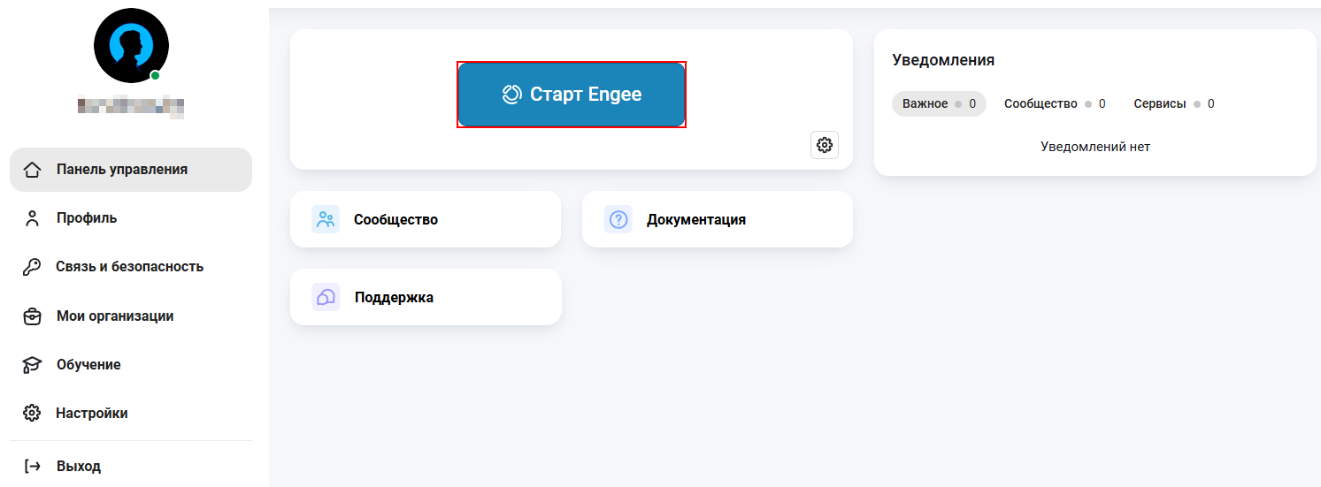This screenshot has width=1321, height=487.
Task: Select the Важное notifications tab
Action: [x=939, y=103]
